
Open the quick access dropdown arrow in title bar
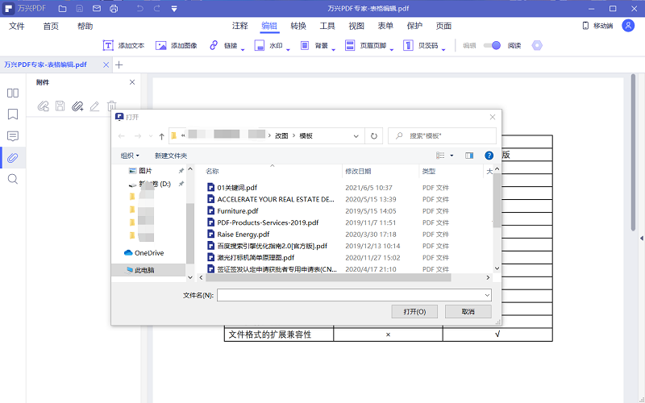(174, 9)
